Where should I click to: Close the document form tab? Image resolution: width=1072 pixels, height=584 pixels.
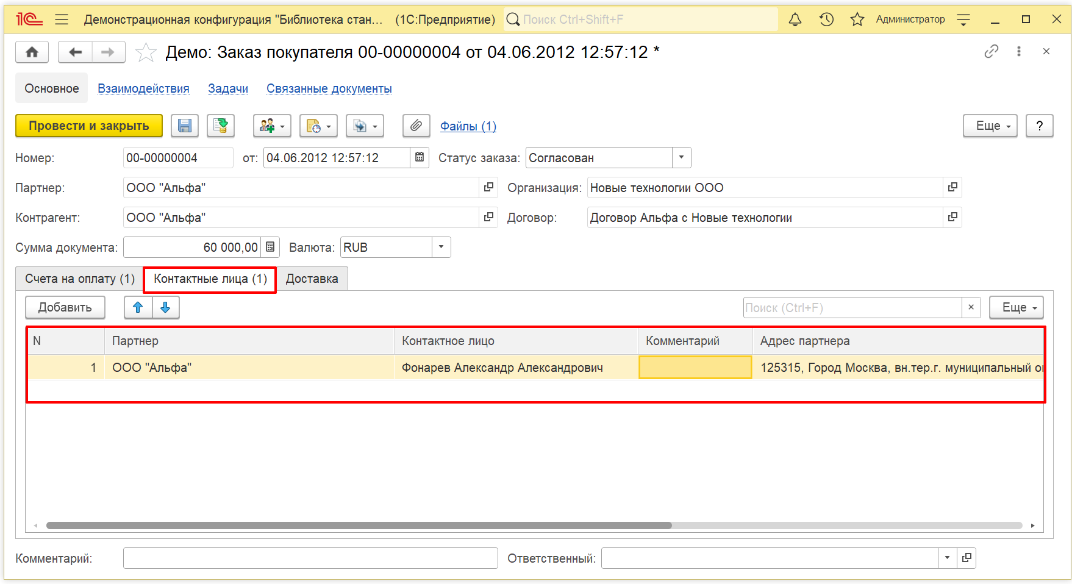[x=1046, y=51]
